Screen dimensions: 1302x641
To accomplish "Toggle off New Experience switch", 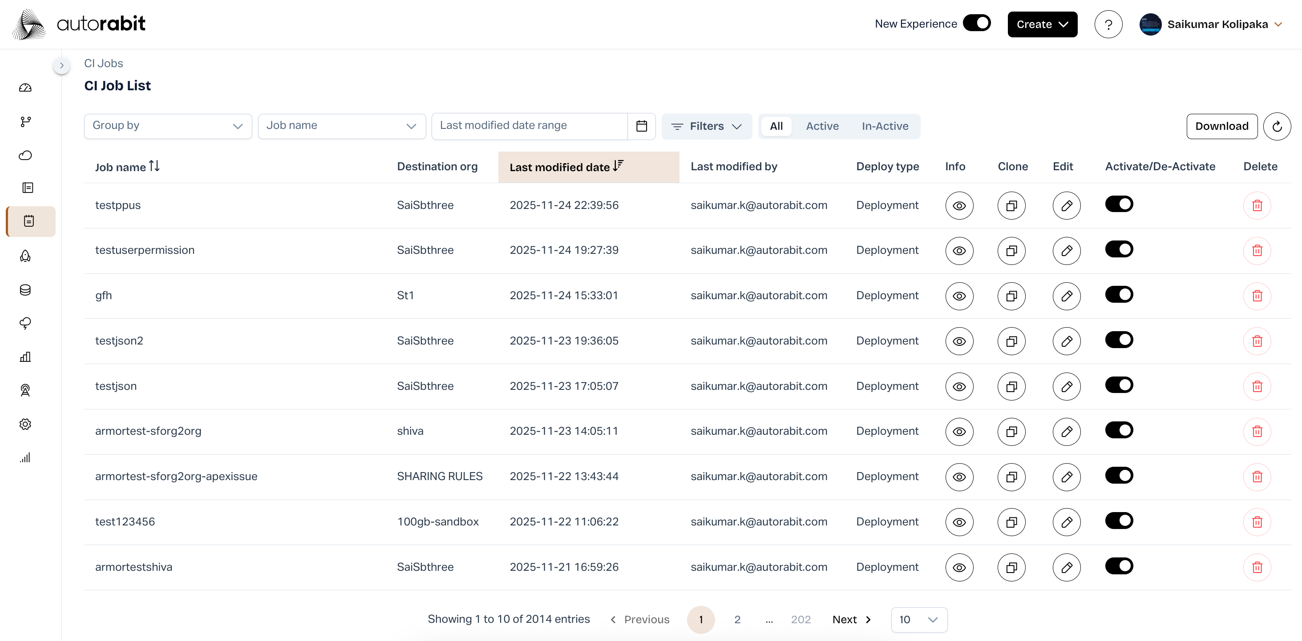I will point(976,23).
